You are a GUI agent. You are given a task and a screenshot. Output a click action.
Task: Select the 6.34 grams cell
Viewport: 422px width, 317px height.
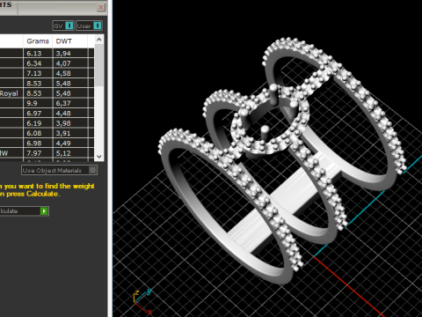38,63
